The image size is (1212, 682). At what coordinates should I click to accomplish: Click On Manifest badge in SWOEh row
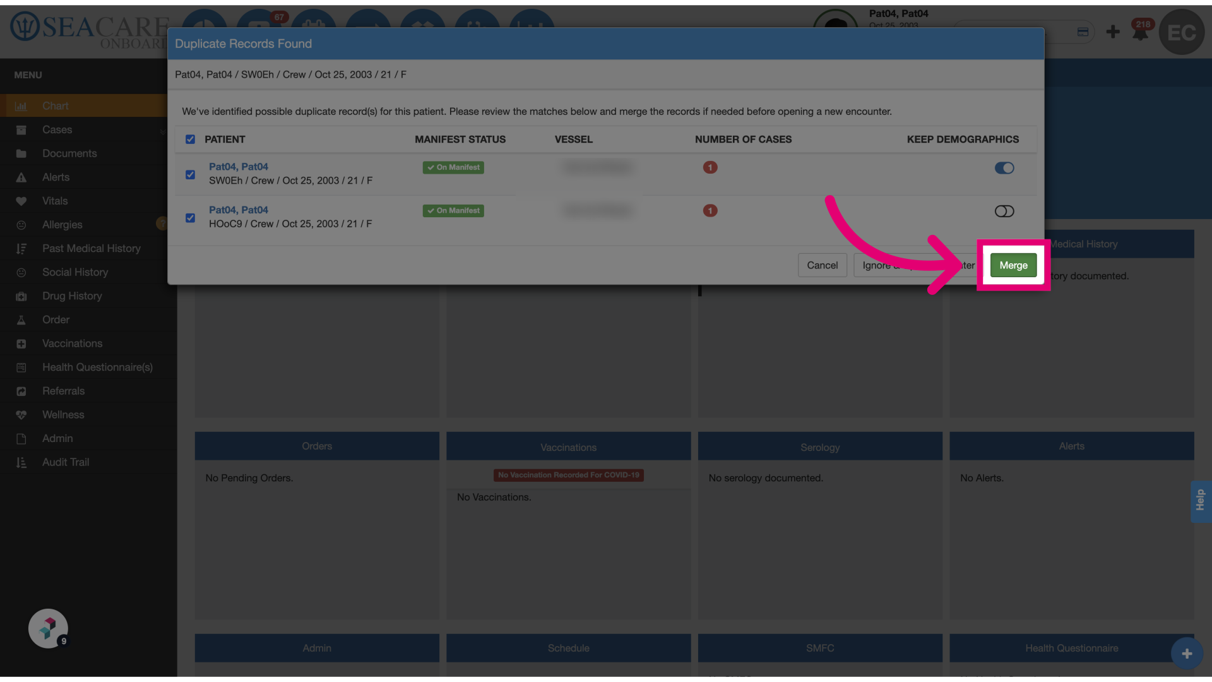[453, 167]
